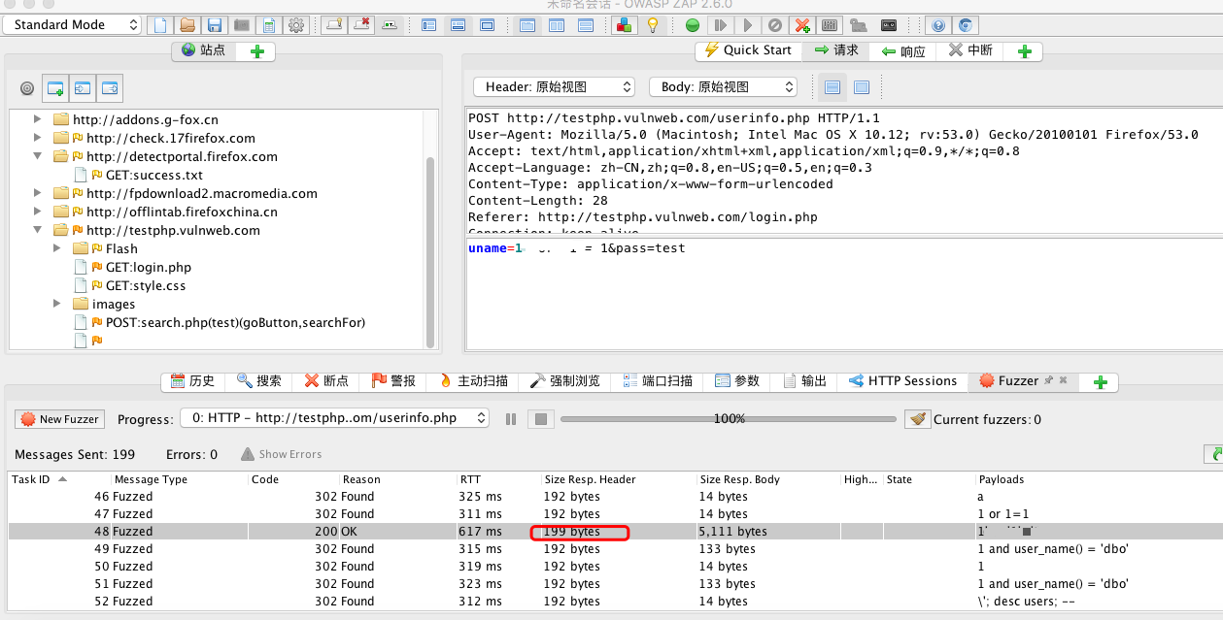The height and width of the screenshot is (620, 1223).
Task: Add bottom panel tab with green plus
Action: tap(1101, 382)
